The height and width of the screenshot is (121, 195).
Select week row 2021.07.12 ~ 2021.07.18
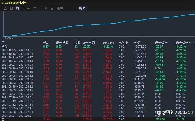(97, 105)
